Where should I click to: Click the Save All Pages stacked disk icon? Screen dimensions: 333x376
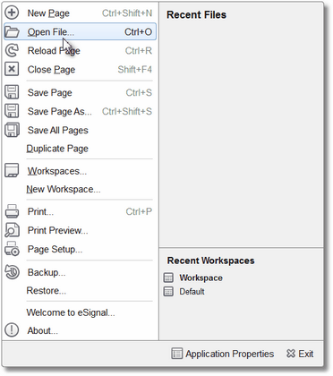click(x=12, y=130)
